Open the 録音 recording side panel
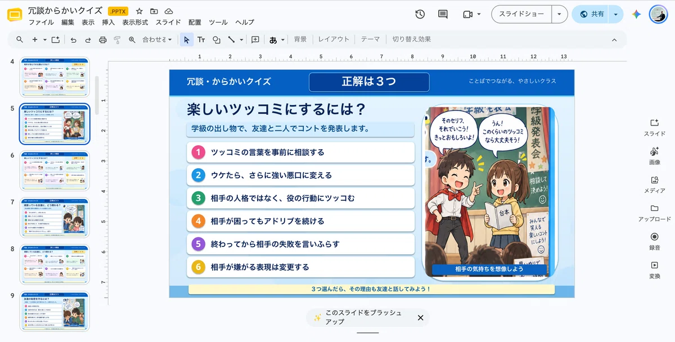 click(x=654, y=237)
